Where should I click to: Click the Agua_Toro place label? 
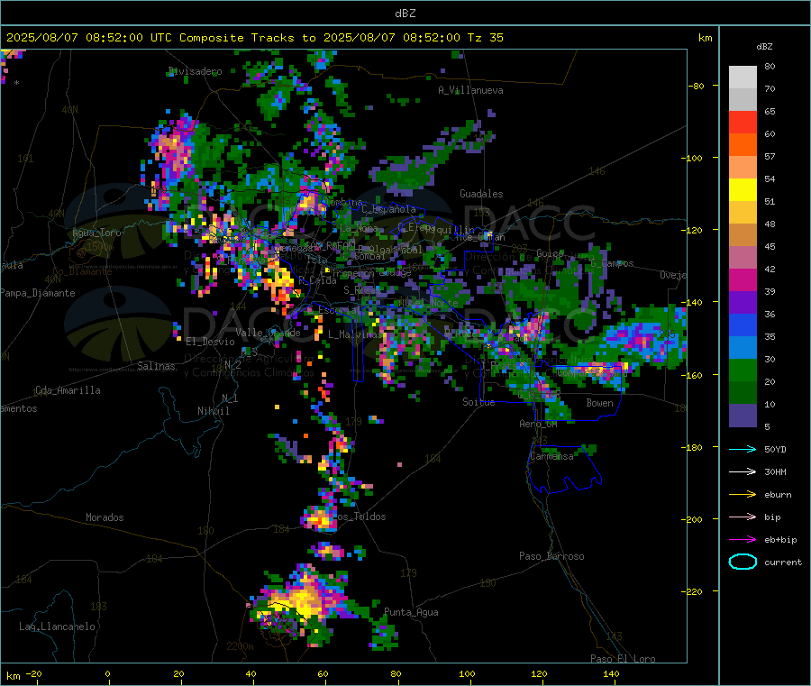coord(96,233)
